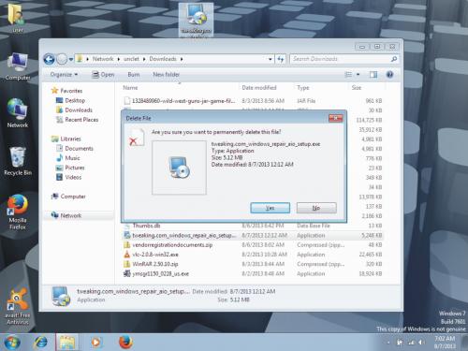
Task: Select WinRAR 2.50.10.zip archive
Action: [x=155, y=264]
